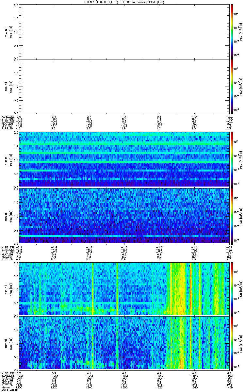
Task: Click the 1340 time tick label
Action: [194, 387]
